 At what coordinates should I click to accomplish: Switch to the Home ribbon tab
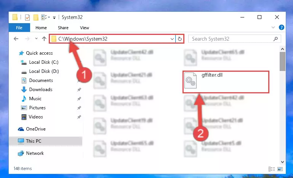pyautogui.click(x=41, y=28)
